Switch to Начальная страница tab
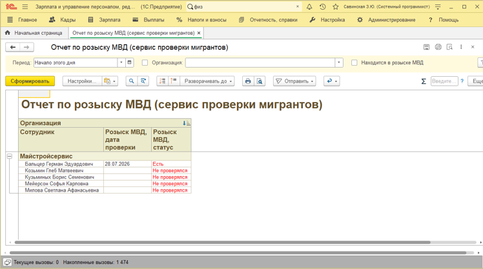Image resolution: width=483 pixels, height=269 pixels. coord(34,33)
